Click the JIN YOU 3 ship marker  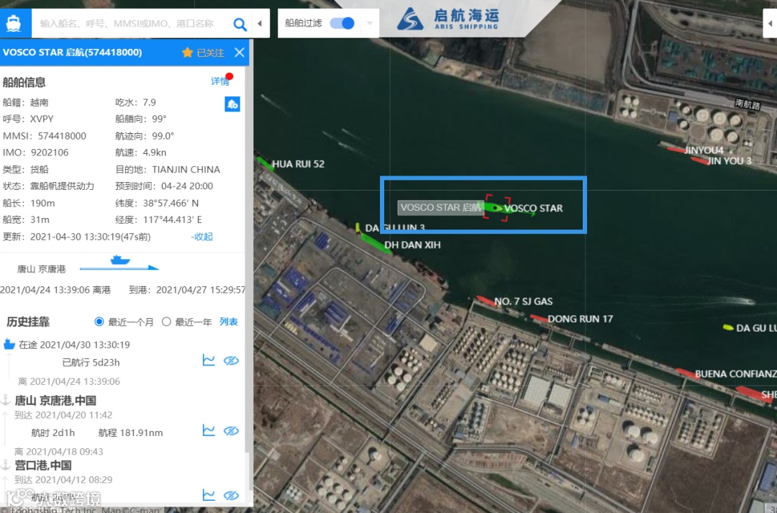[700, 160]
